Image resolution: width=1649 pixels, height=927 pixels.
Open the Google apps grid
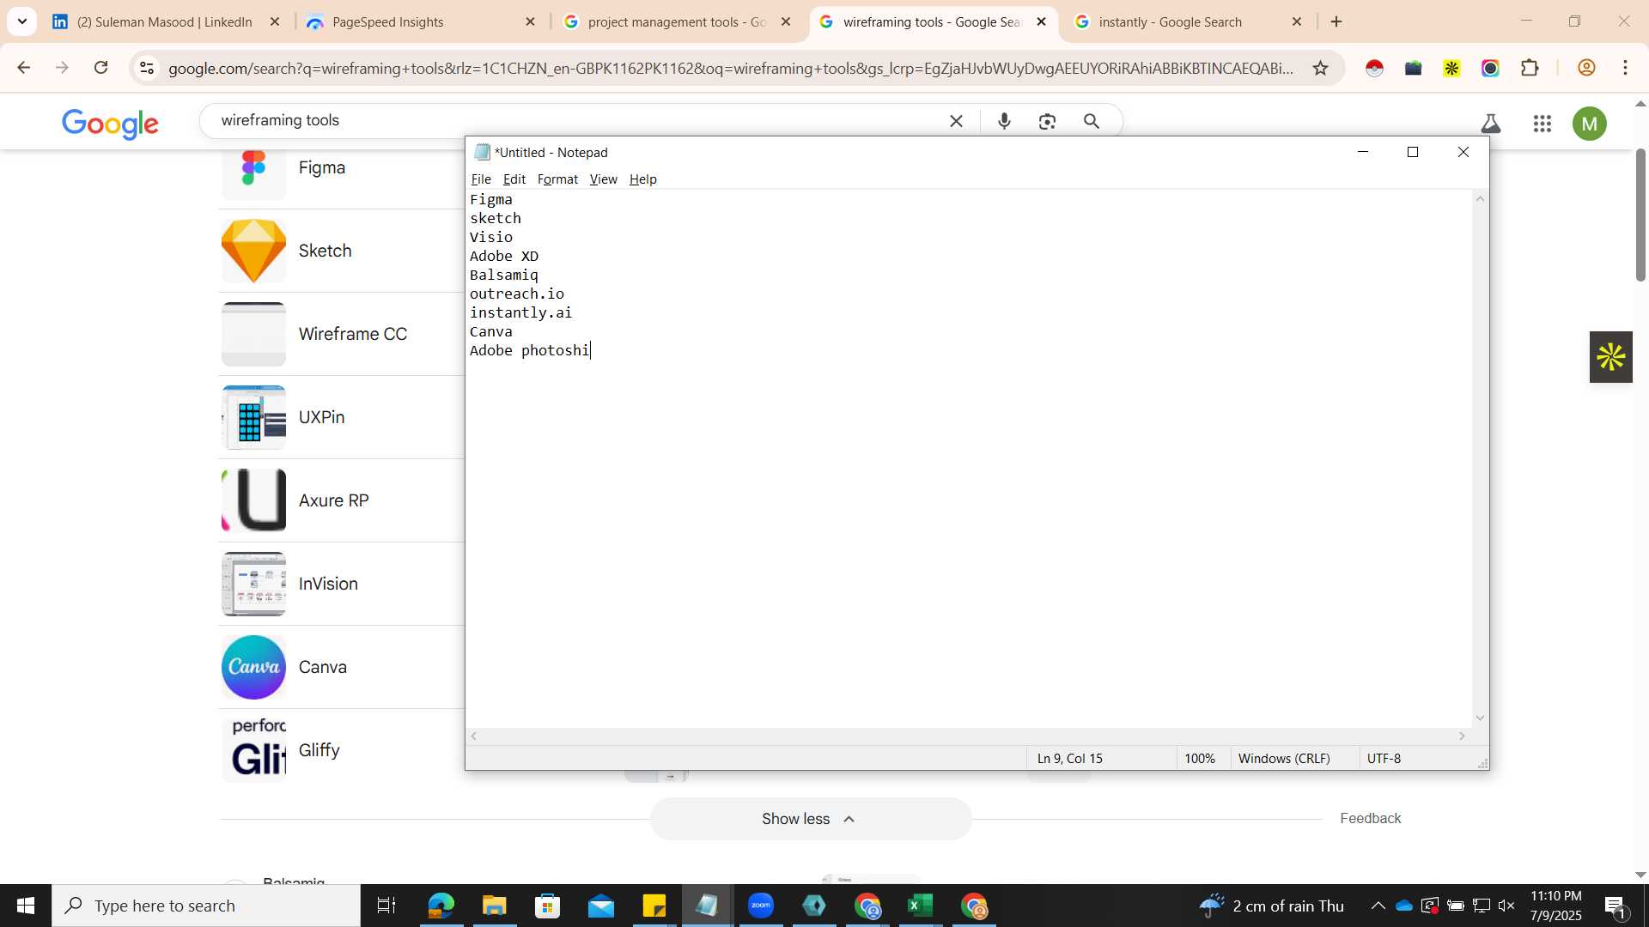(x=1542, y=124)
